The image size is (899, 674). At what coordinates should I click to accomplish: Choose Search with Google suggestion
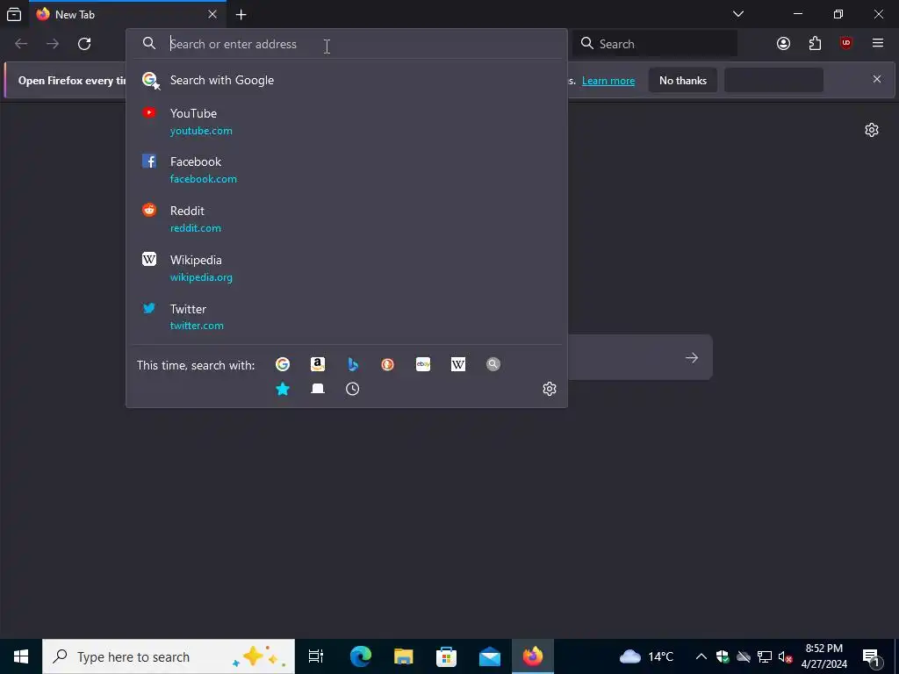(x=346, y=80)
